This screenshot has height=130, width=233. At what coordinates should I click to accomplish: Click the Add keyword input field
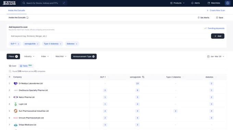tap(109, 36)
